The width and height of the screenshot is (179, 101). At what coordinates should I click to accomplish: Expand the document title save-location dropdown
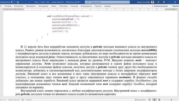[x=81, y=2]
